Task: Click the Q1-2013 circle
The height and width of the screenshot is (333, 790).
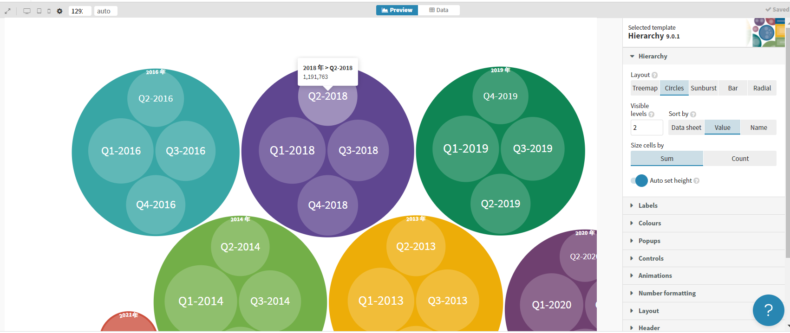Action: (x=381, y=301)
